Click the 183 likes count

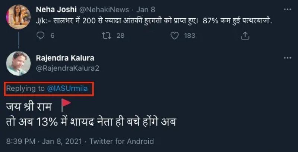pyautogui.click(x=190, y=35)
